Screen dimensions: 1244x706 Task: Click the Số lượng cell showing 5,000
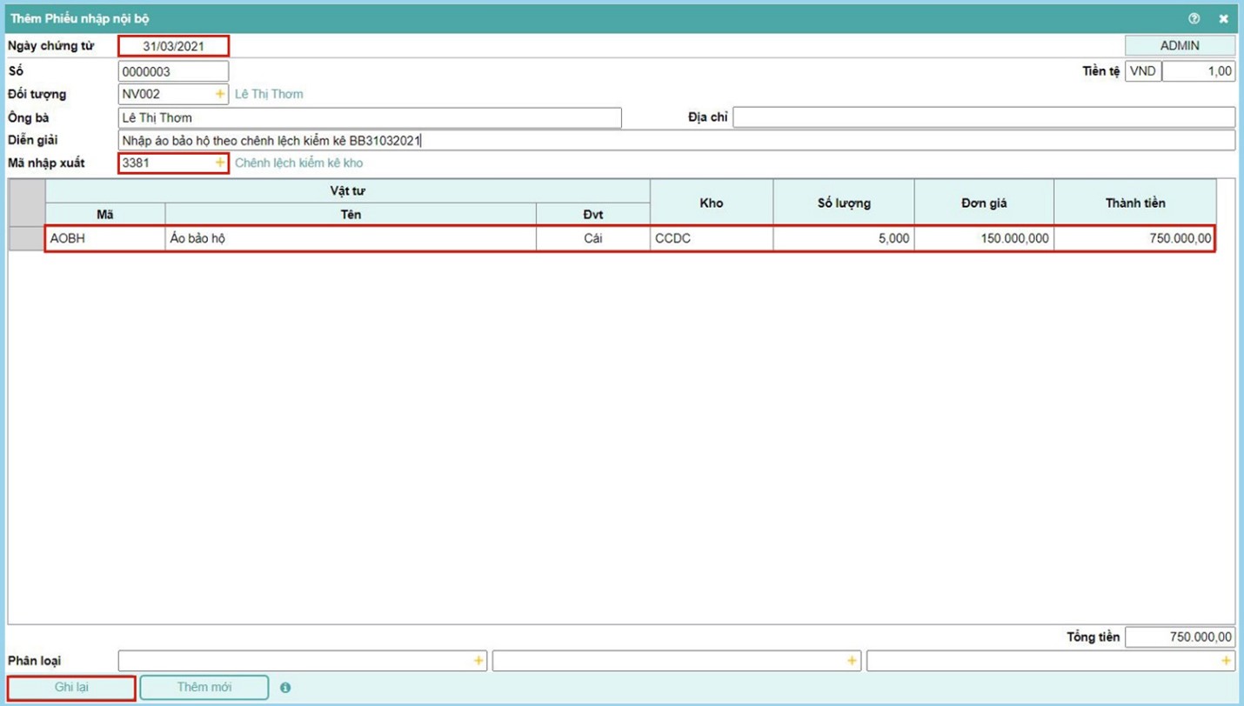coord(843,238)
